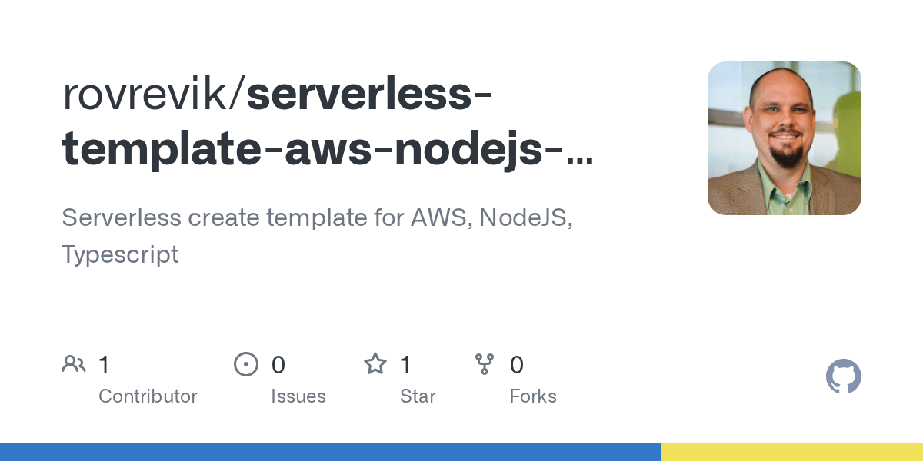This screenshot has width=923, height=461.
Task: Click the repository description text
Action: [315, 235]
